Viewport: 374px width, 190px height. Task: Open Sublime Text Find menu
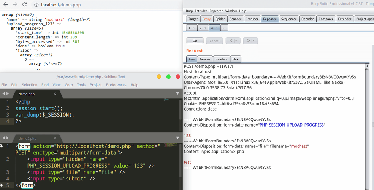[x=45, y=85]
